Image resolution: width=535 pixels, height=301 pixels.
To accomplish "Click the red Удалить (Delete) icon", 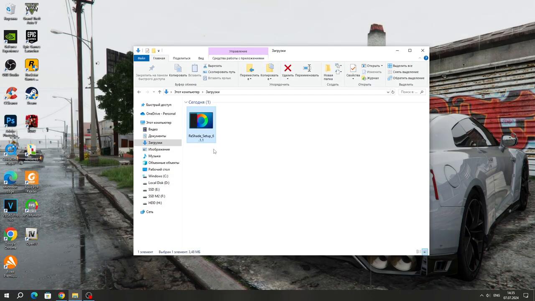I will pos(288,69).
